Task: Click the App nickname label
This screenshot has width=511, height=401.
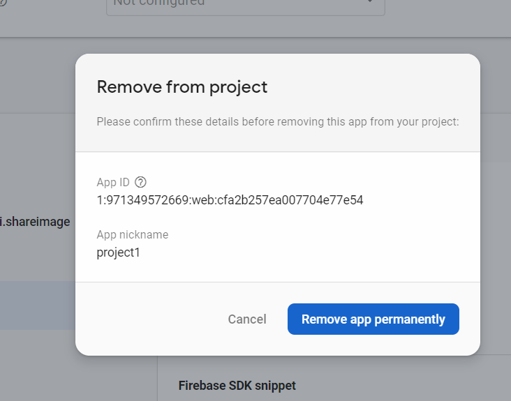Action: 133,235
